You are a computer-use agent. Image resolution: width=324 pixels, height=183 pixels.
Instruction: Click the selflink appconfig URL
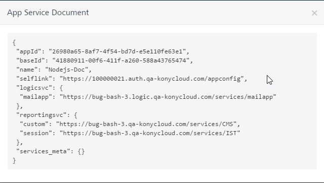pos(152,79)
